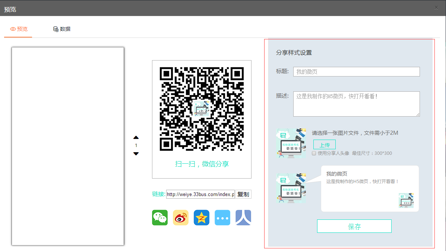The image size is (446, 251).
Task: Click the 上传 upload button
Action: (x=325, y=145)
